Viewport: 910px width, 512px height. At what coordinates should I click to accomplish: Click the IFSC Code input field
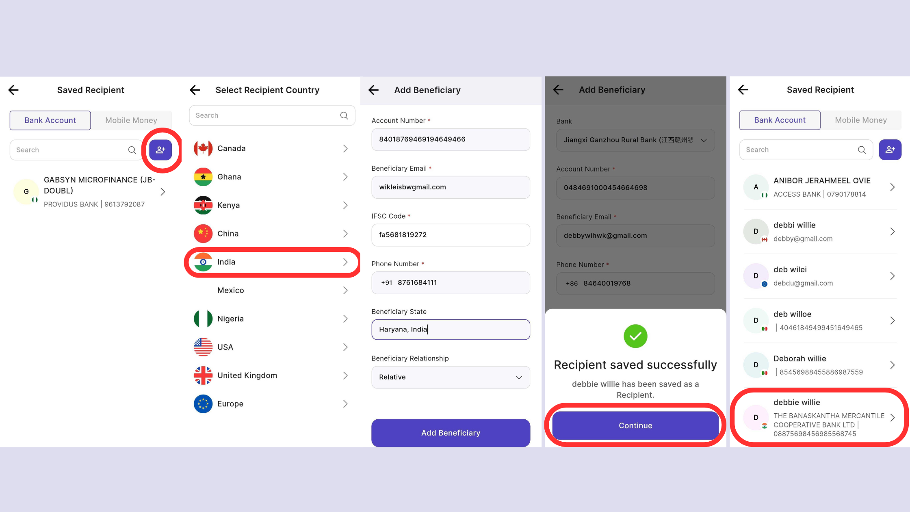451,235
